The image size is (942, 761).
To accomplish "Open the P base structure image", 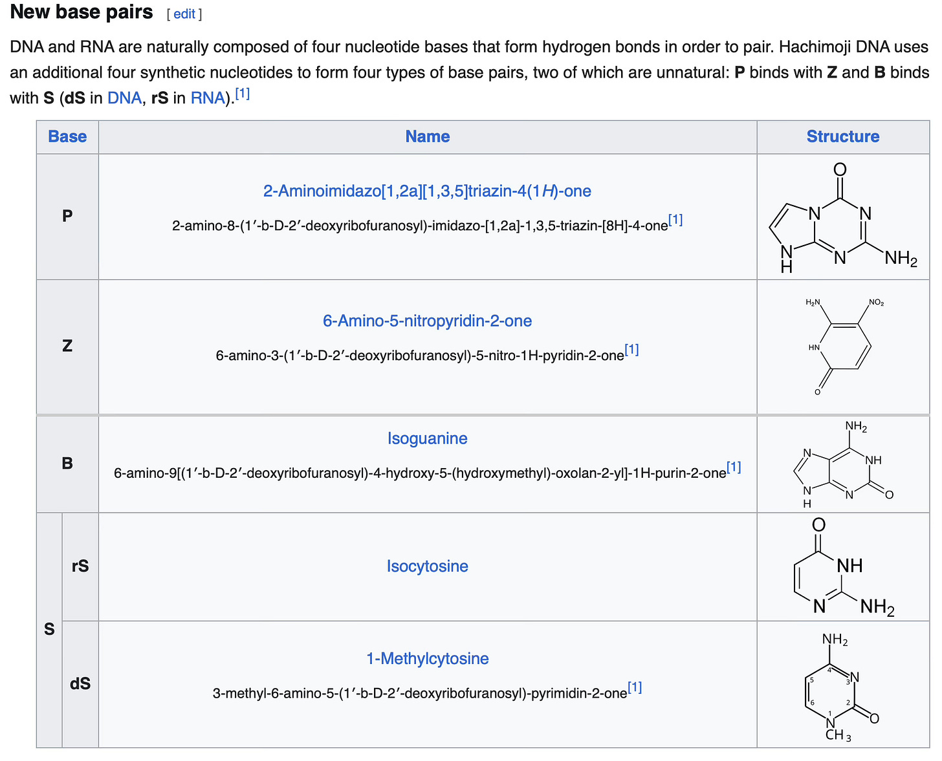I will 843,217.
